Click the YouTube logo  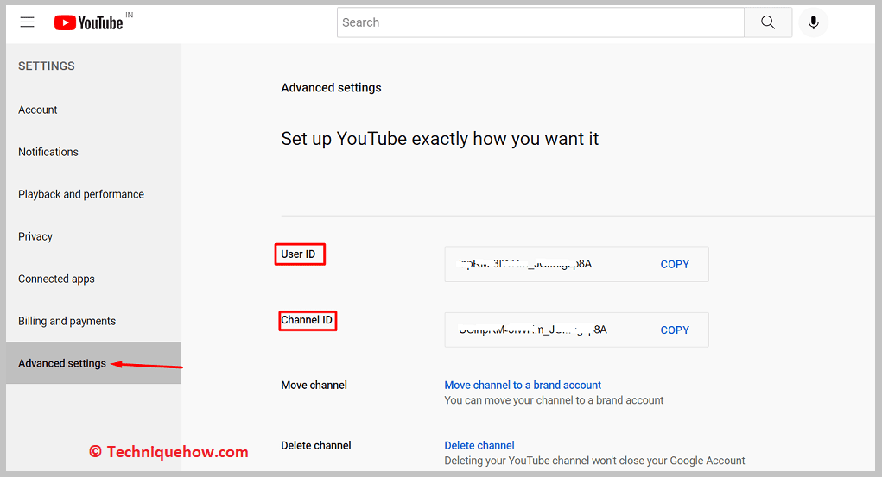click(89, 22)
